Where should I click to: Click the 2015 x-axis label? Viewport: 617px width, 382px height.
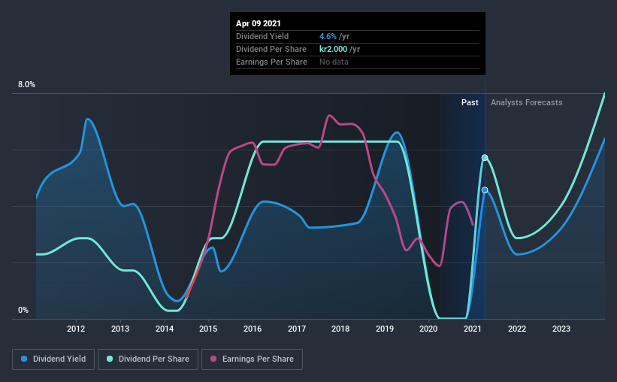tap(208, 329)
